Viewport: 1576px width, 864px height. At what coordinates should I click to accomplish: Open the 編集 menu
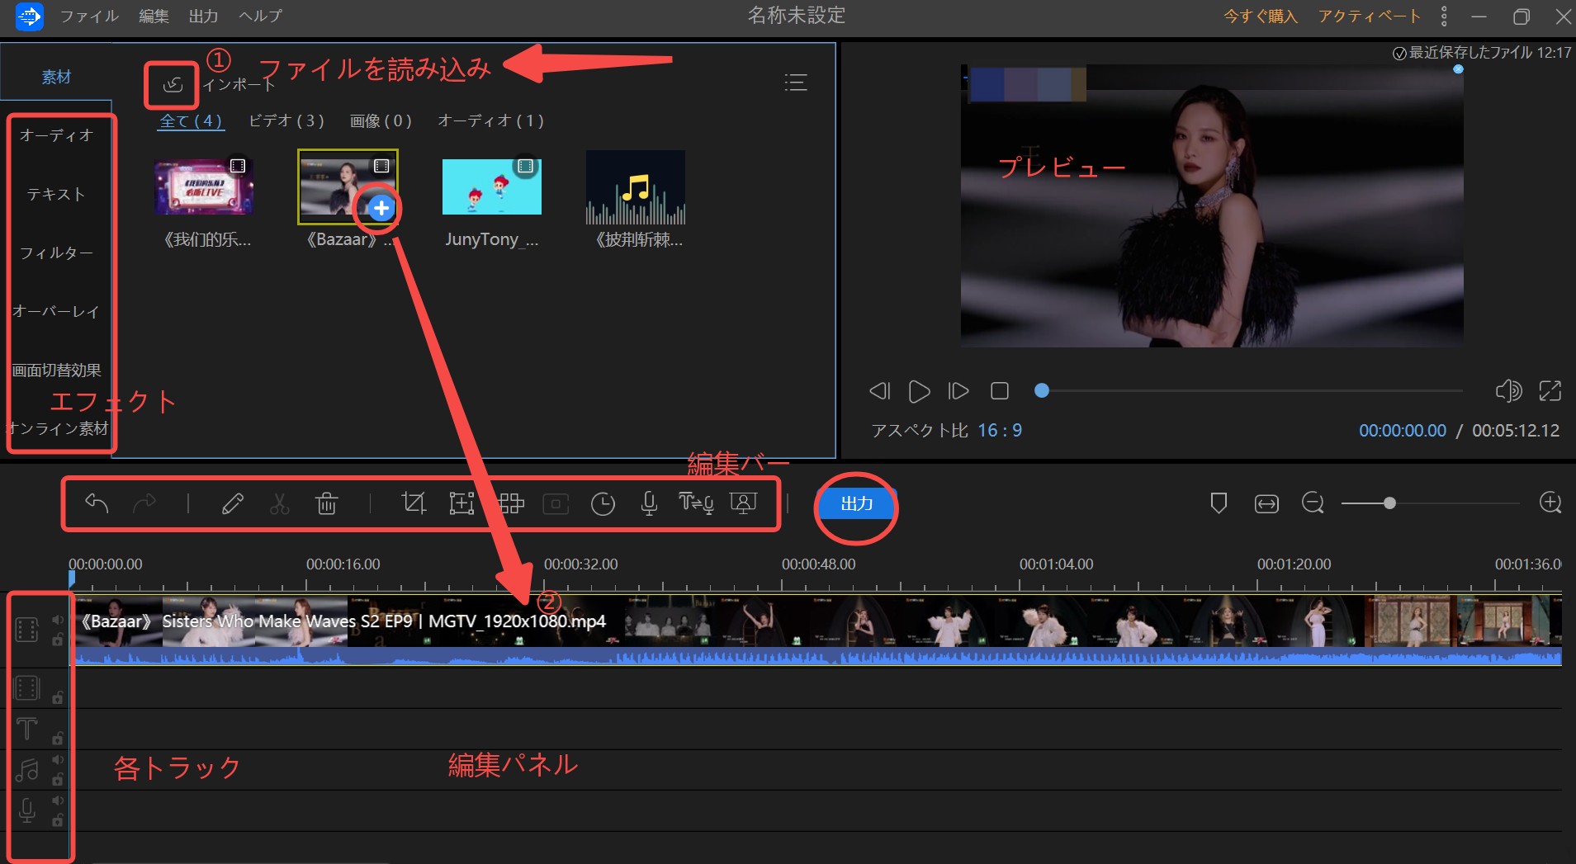[x=154, y=17]
